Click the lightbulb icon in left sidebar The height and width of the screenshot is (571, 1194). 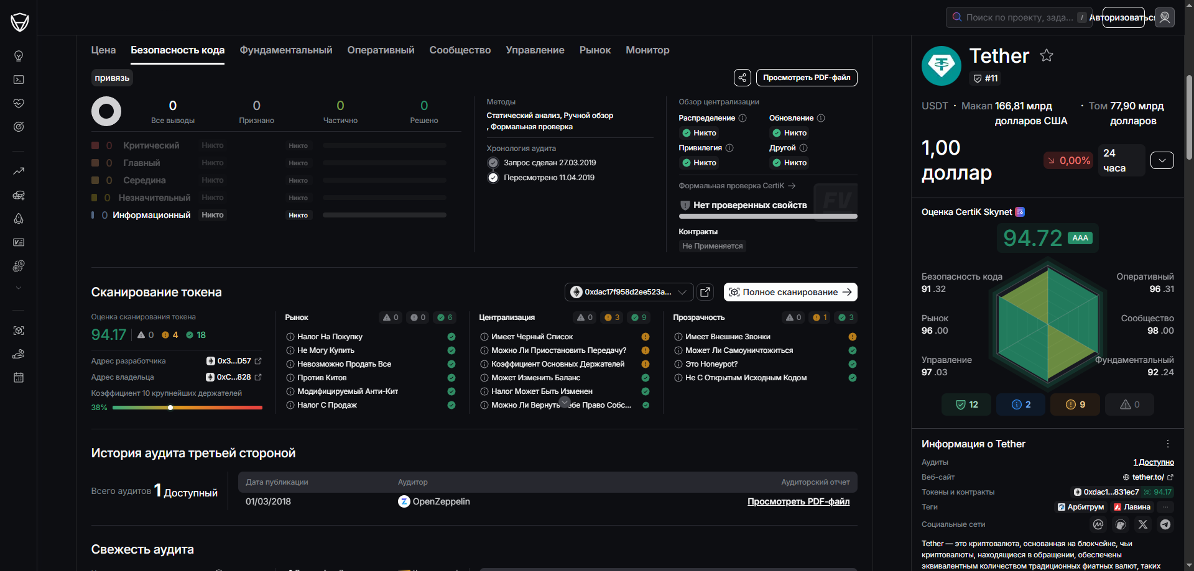pyautogui.click(x=19, y=56)
